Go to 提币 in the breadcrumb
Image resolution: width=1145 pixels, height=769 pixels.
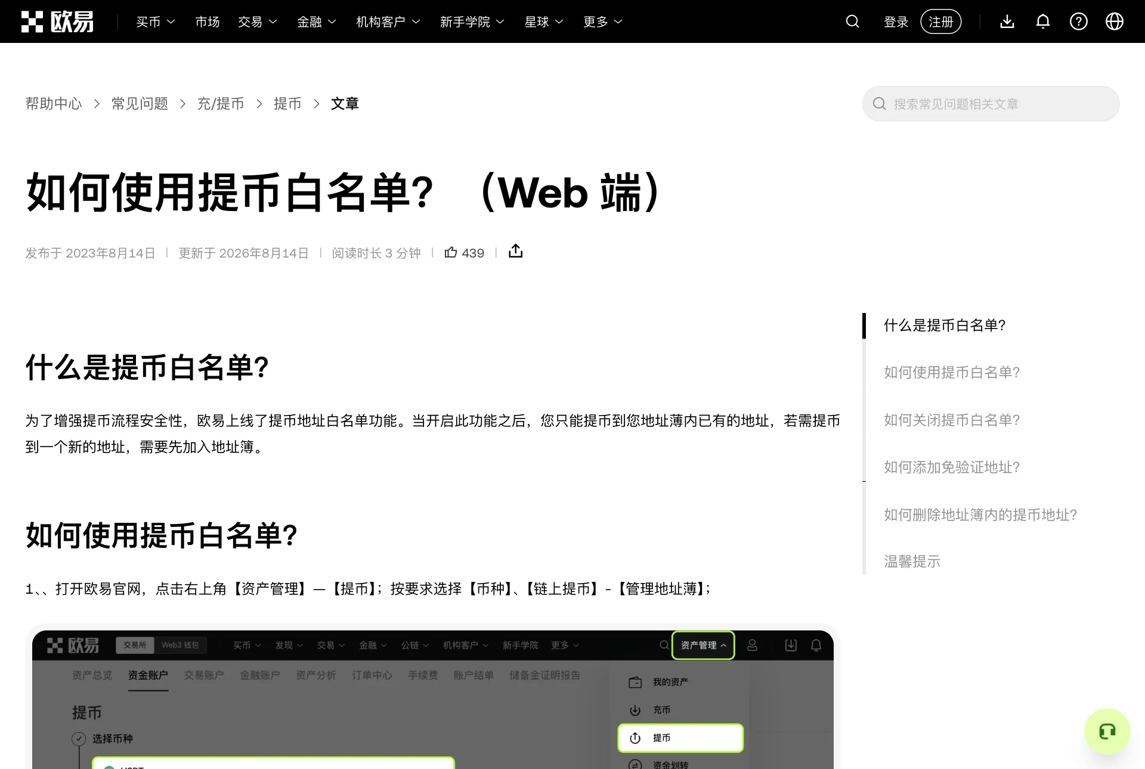pos(287,104)
